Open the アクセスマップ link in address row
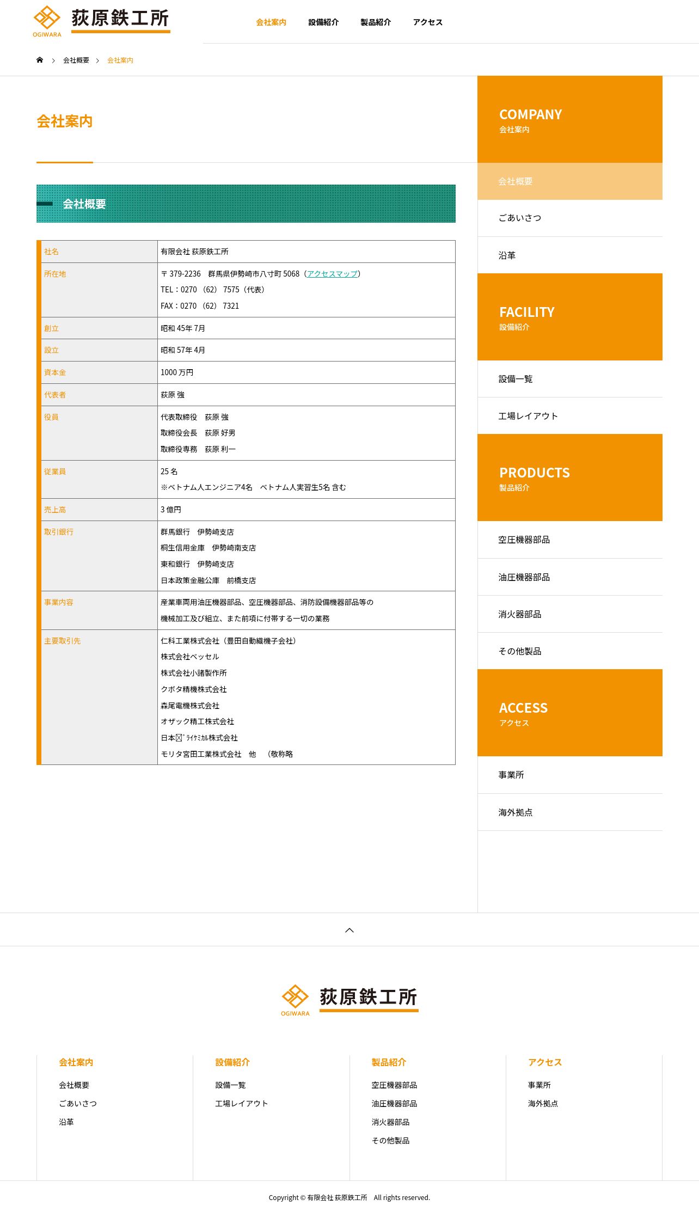 pyautogui.click(x=332, y=274)
